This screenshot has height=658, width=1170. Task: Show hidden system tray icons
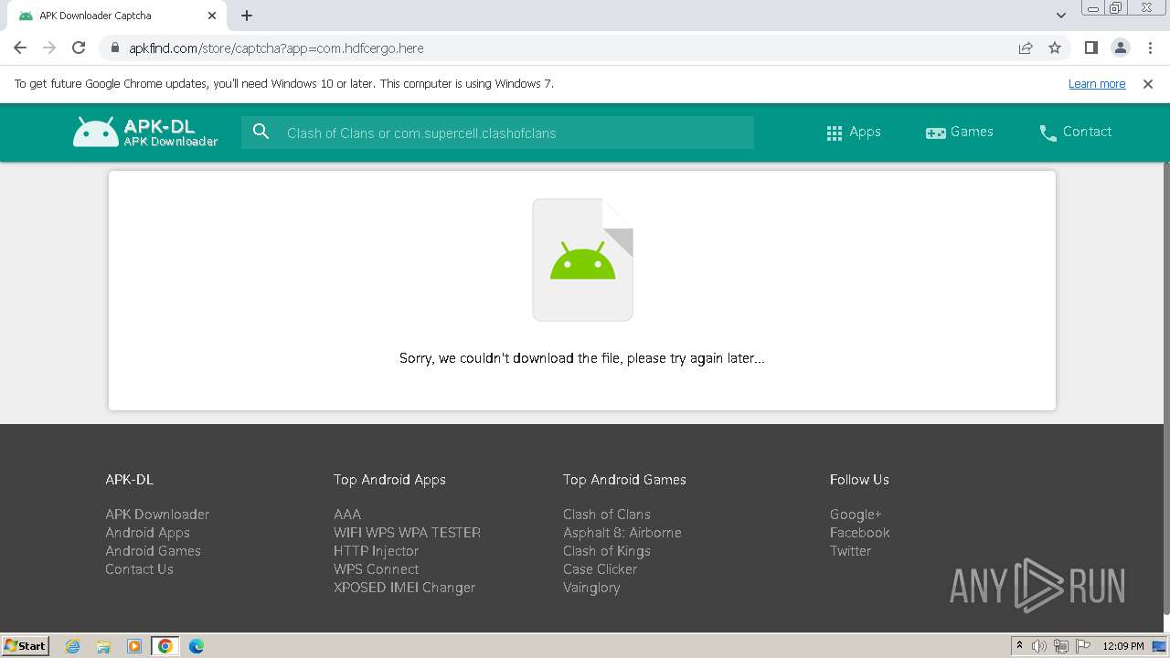tap(1020, 646)
